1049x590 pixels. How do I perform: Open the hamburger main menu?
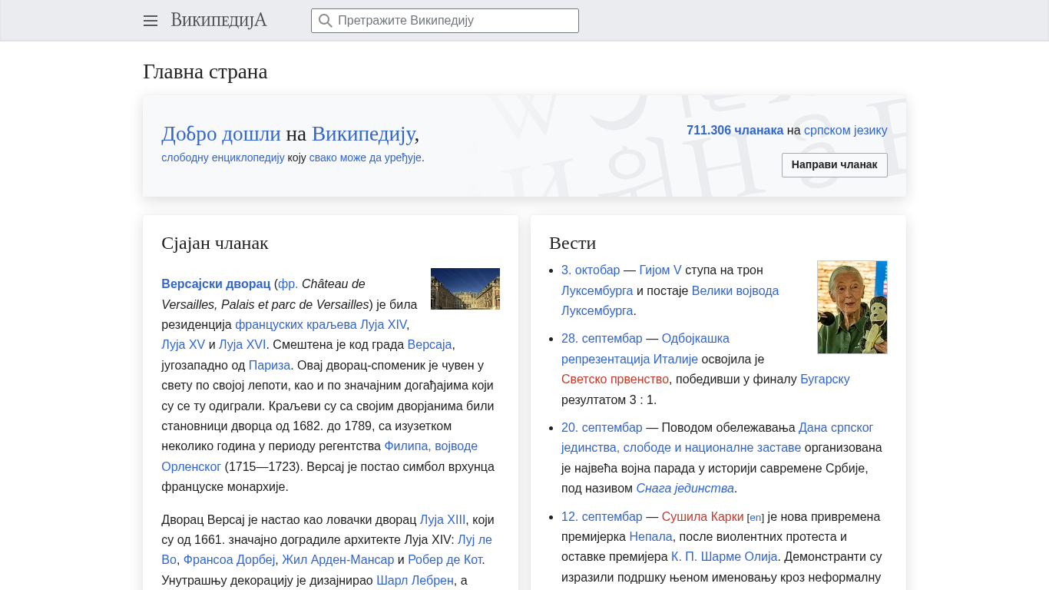coord(151,21)
